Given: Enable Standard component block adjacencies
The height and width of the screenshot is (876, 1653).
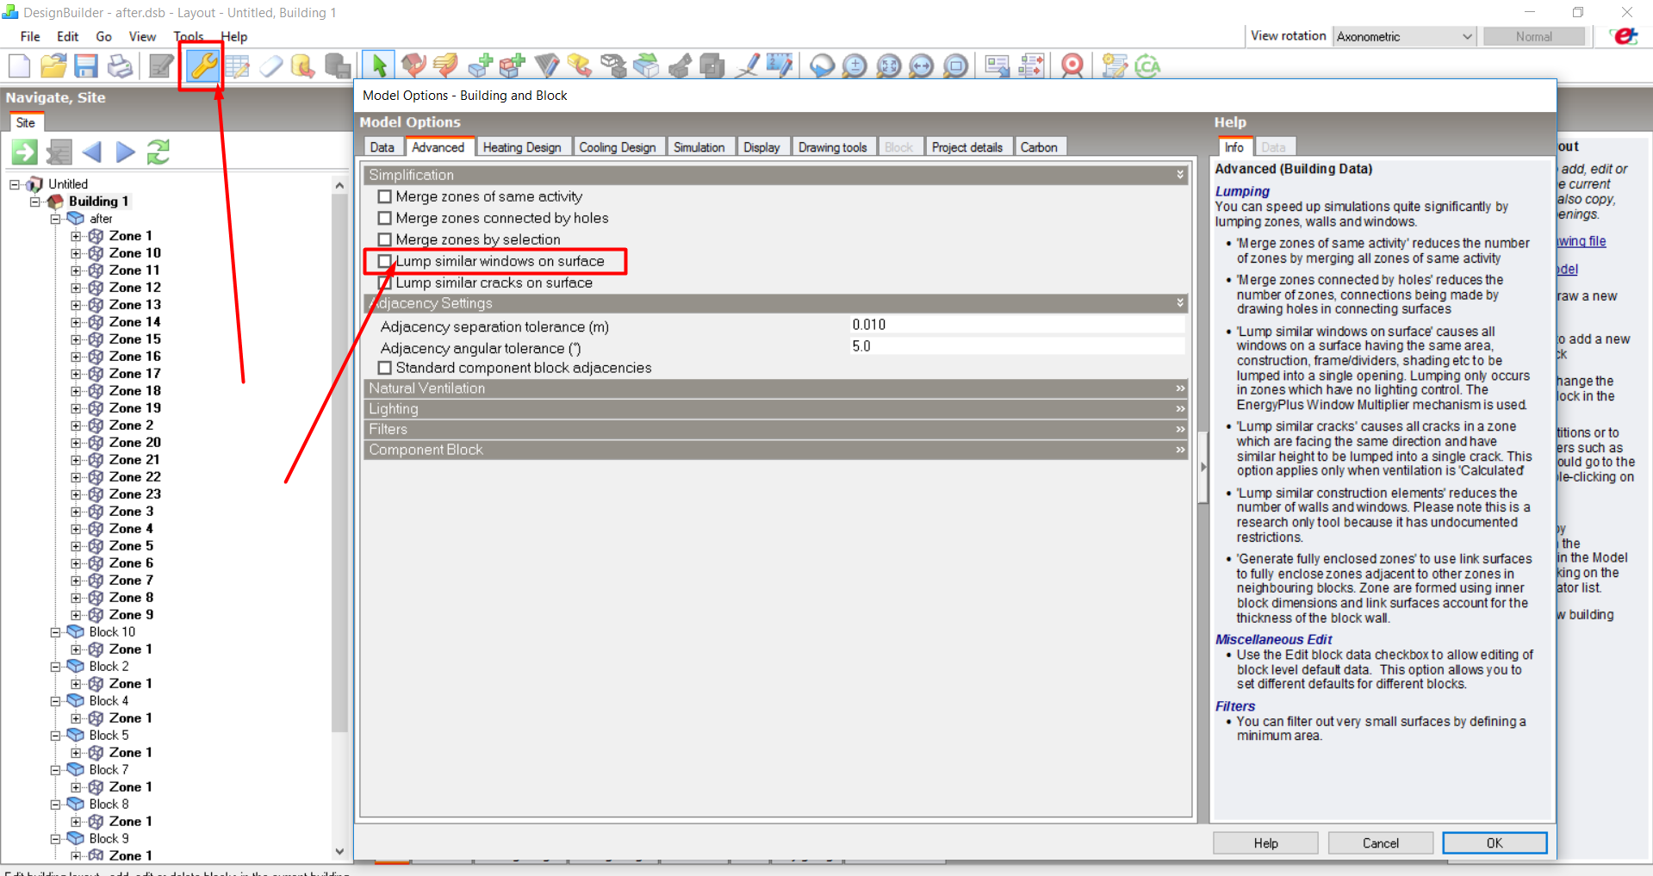Looking at the screenshot, I should click(385, 368).
